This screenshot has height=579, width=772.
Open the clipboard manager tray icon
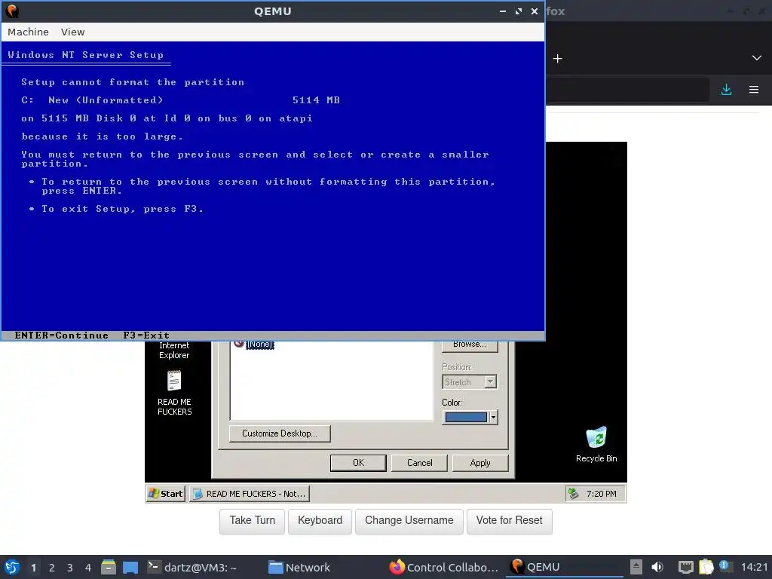pos(706,567)
